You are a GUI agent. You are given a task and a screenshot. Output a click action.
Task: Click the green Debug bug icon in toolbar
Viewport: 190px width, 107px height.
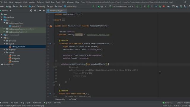pyautogui.click(x=148, y=7)
